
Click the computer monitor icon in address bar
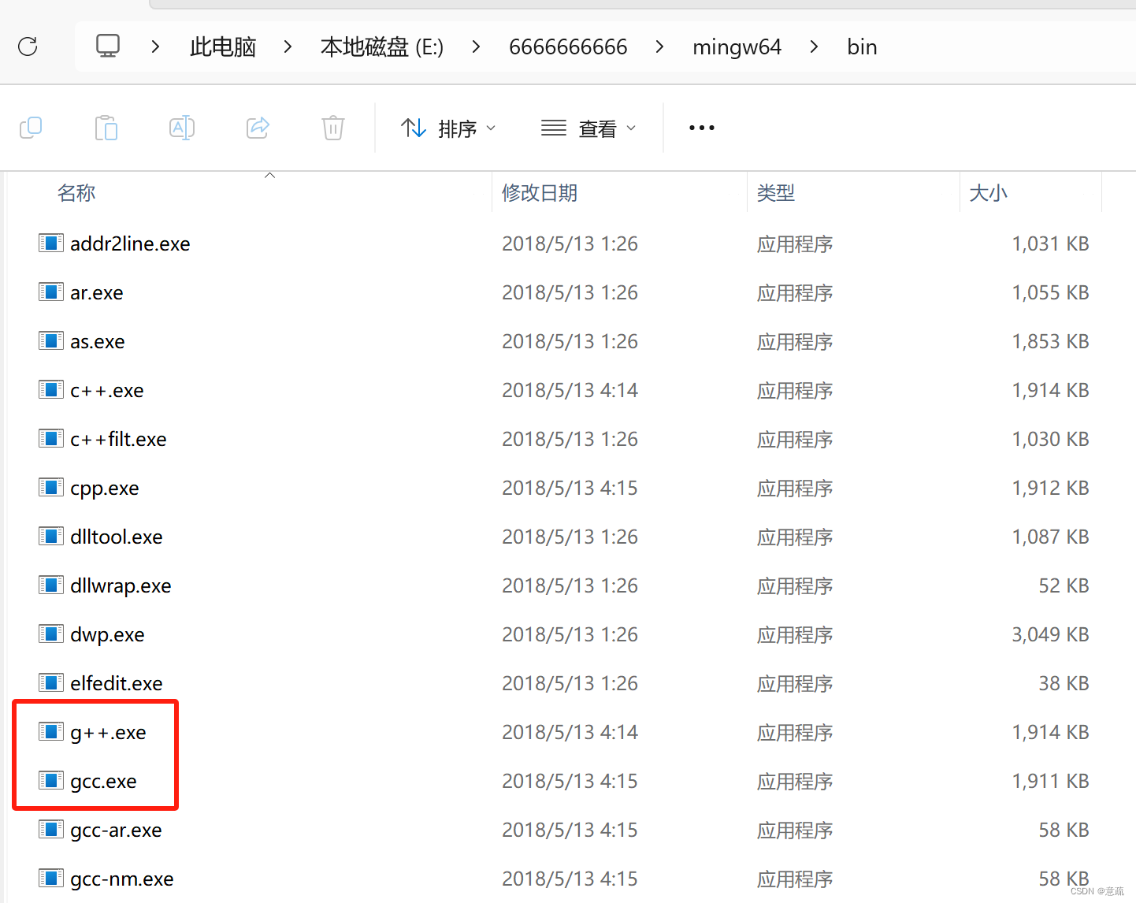[108, 46]
